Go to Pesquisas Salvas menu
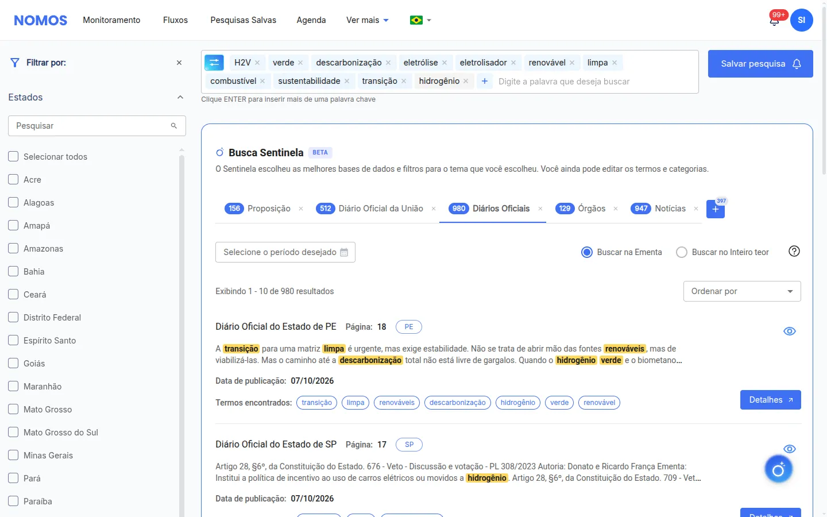The image size is (827, 517). [243, 20]
